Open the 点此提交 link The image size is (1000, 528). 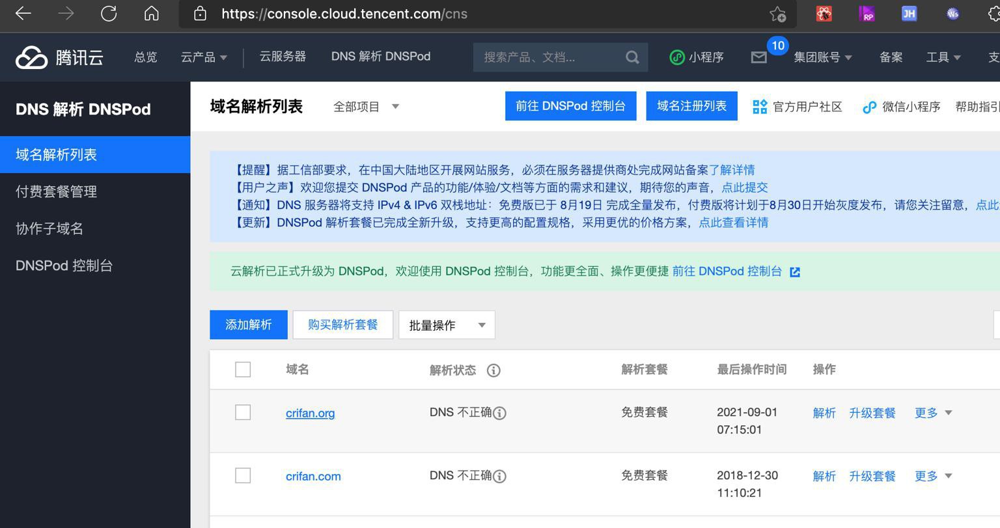(x=745, y=188)
